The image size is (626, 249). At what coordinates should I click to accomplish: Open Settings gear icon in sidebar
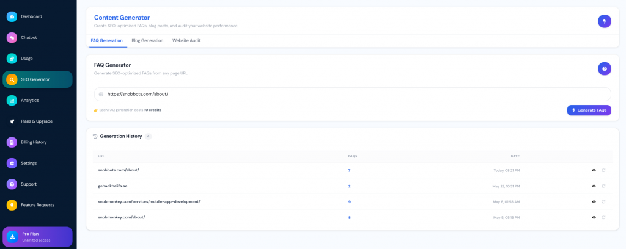click(12, 164)
